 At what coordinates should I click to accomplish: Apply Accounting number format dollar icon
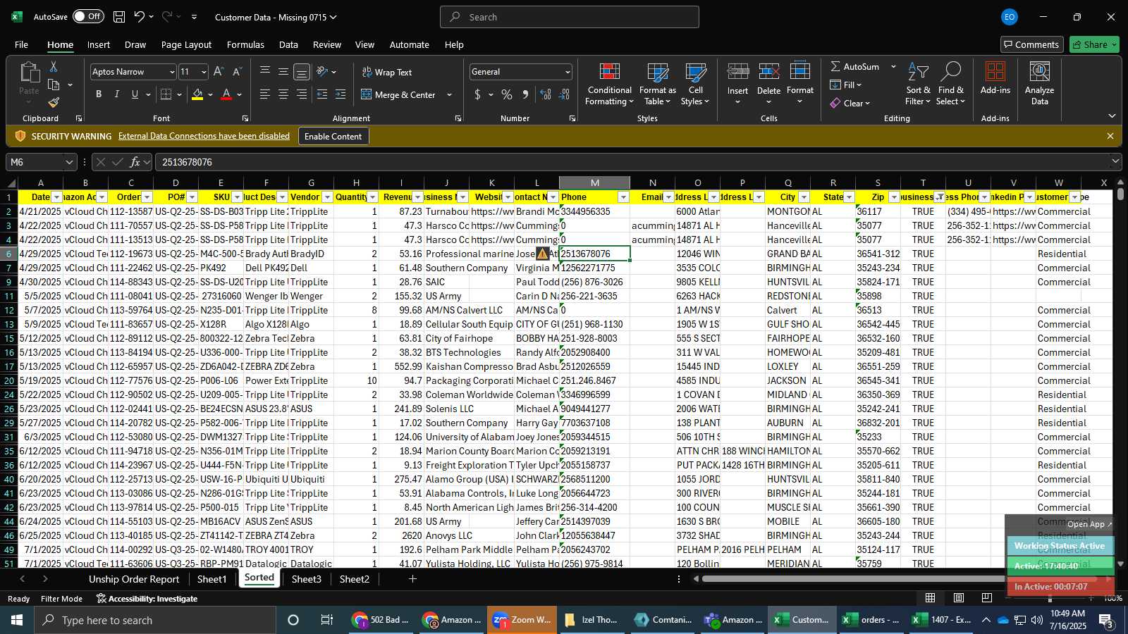(478, 94)
